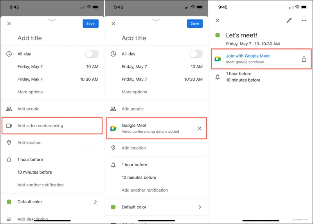Open More options in the left screen
This screenshot has height=224, width=313.
click(x=30, y=92)
